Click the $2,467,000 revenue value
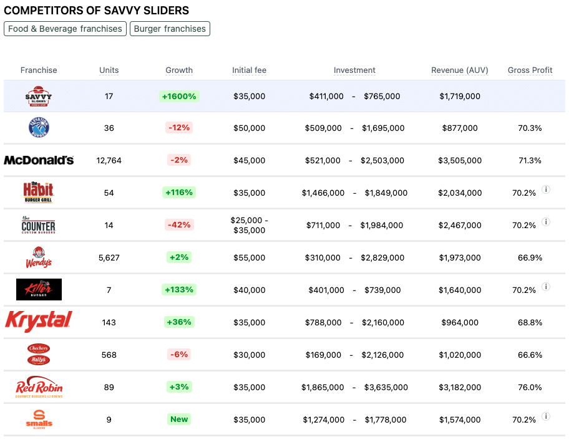The image size is (569, 445). coord(460,225)
